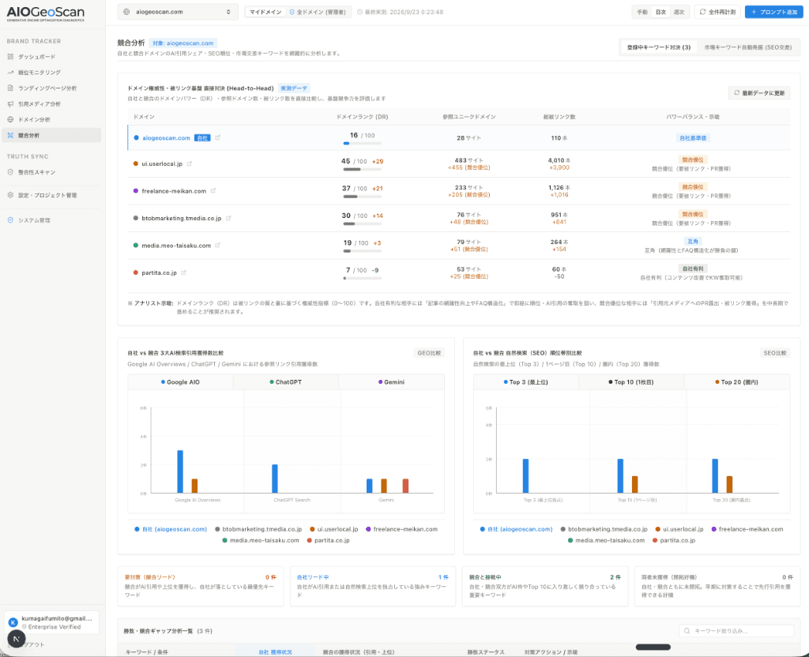This screenshot has width=809, height=657.
Task: Open ドメイン分析 globe icon
Action: (10, 120)
